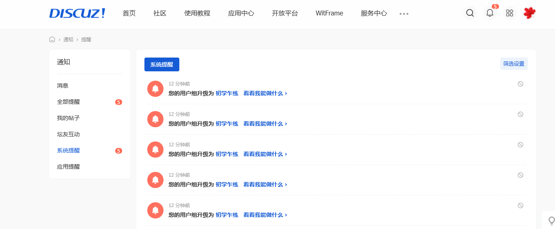Click the home breadcrumb icon
The image size is (555, 229).
[x=52, y=39]
